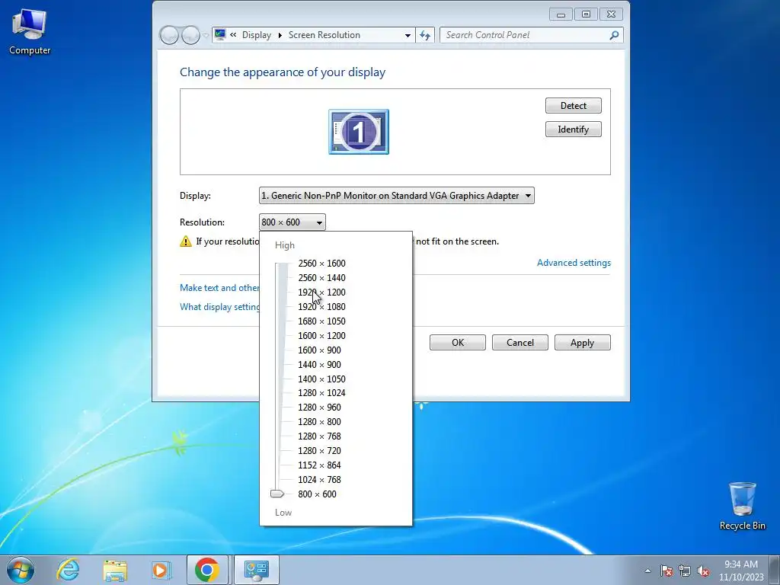Choose 1280 × 960 resolution
This screenshot has width=780, height=585.
[319, 407]
